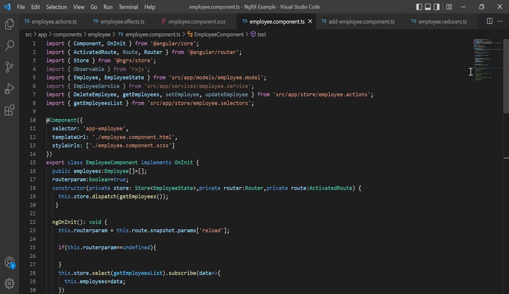Open the Manage gear icon
The width and height of the screenshot is (509, 294).
click(x=9, y=283)
